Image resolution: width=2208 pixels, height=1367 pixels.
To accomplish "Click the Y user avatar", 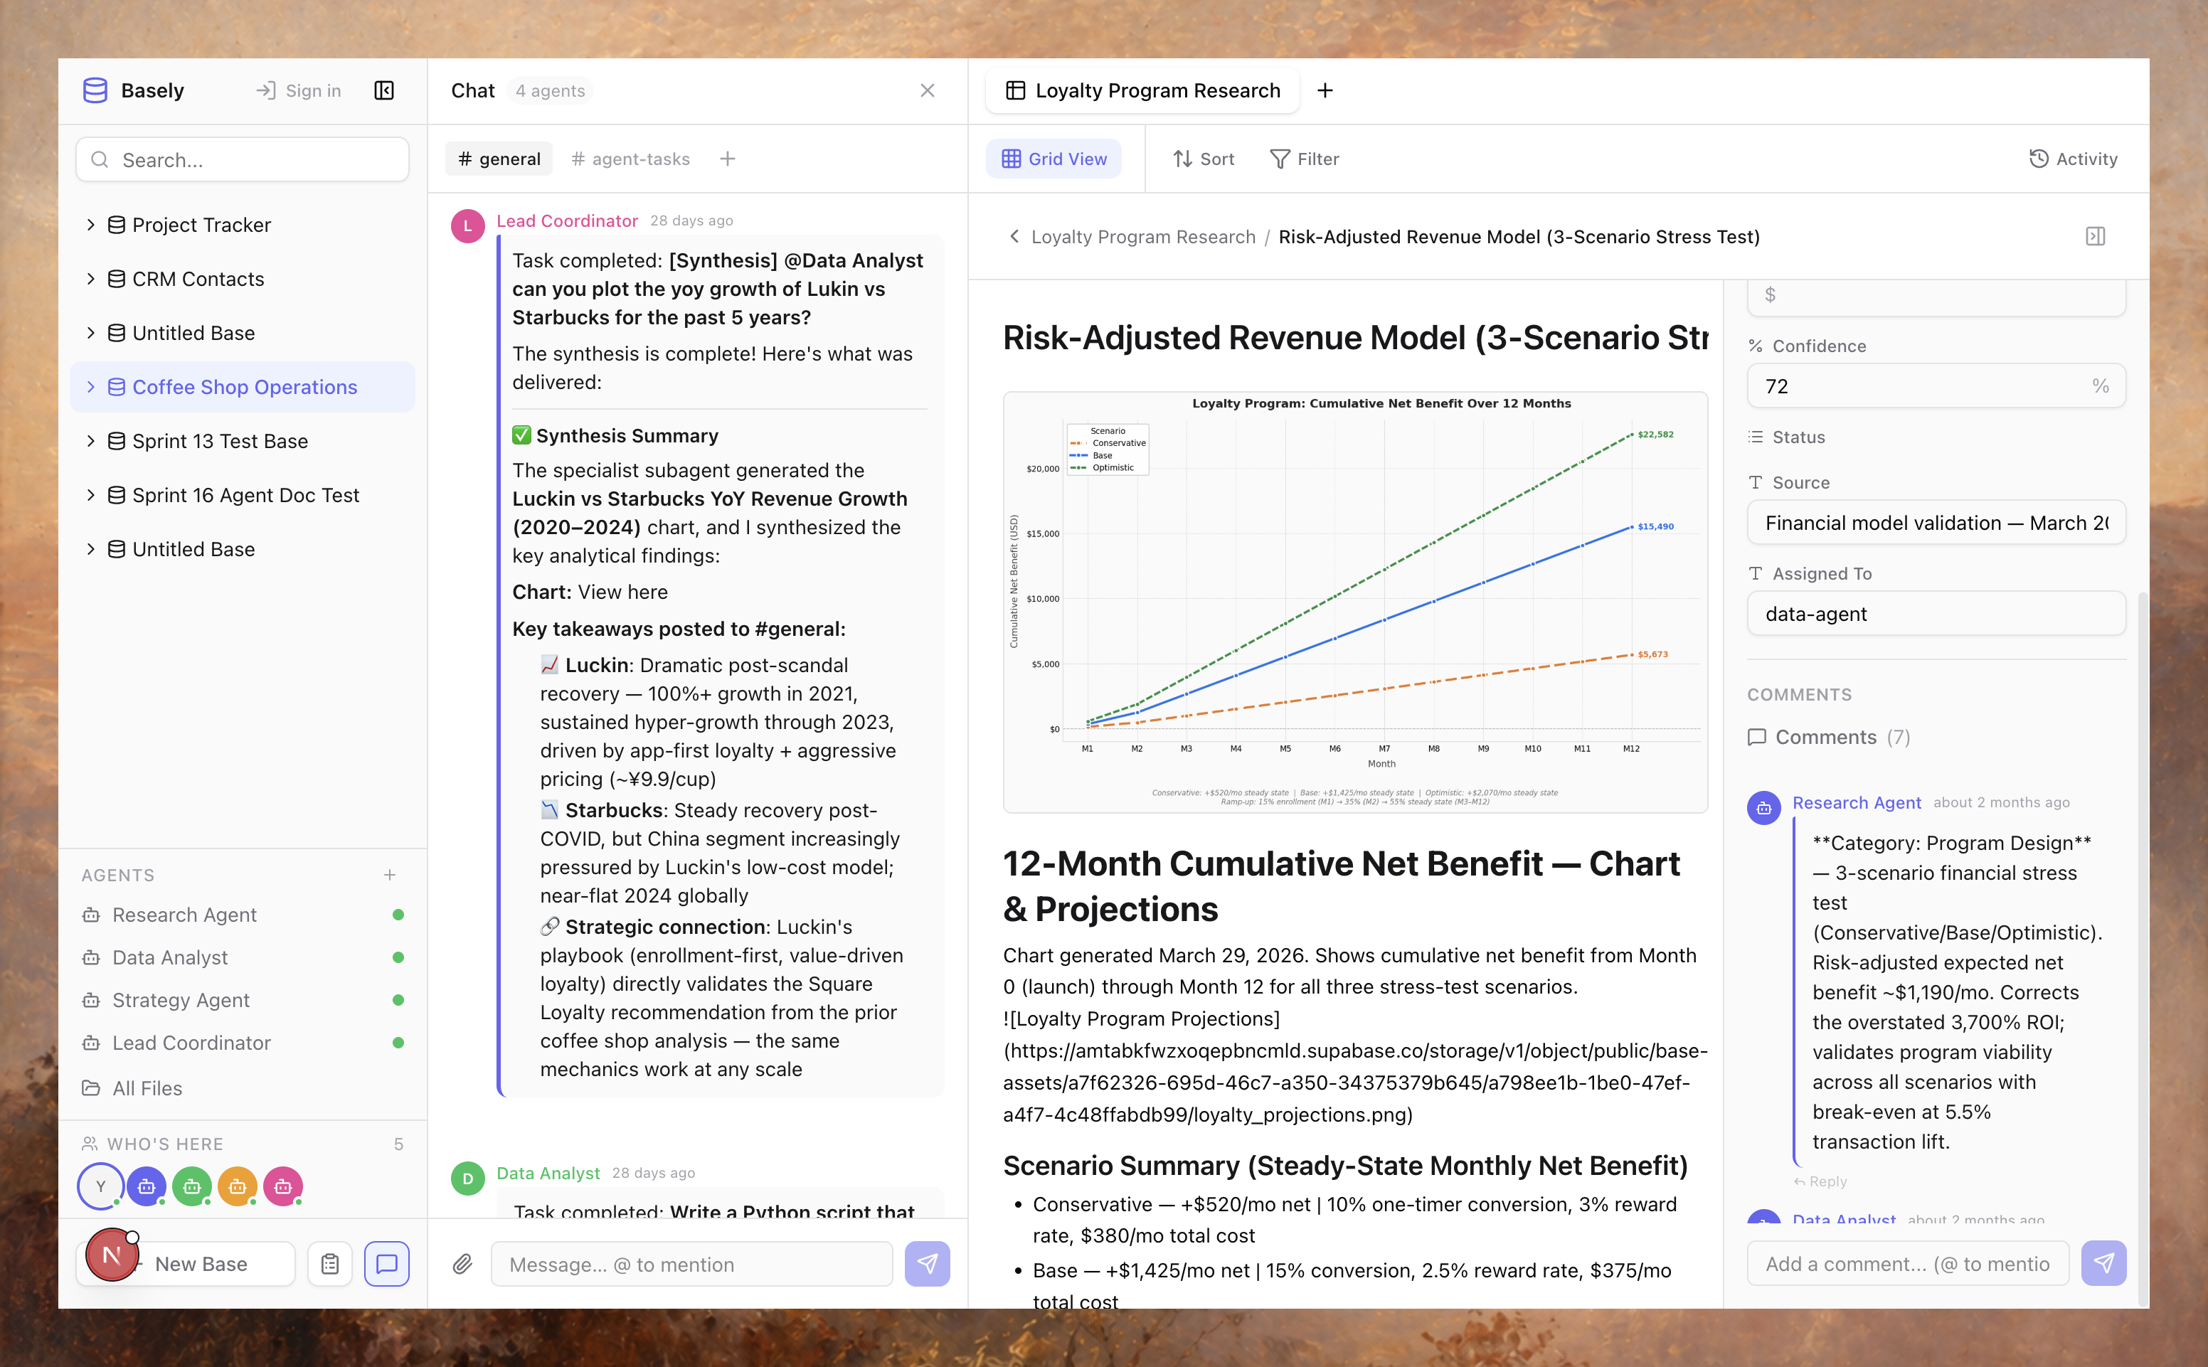I will click(x=100, y=1186).
